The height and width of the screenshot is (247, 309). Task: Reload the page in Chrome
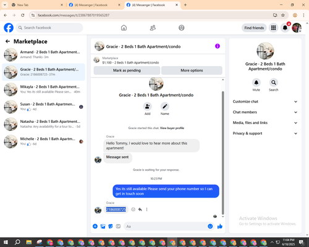[23, 15]
